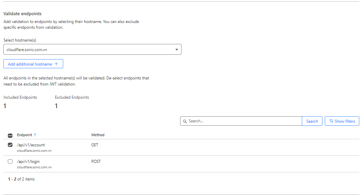This screenshot has height=195, width=364.
Task: Click the Excluded Endpoints count
Action: 56,106
